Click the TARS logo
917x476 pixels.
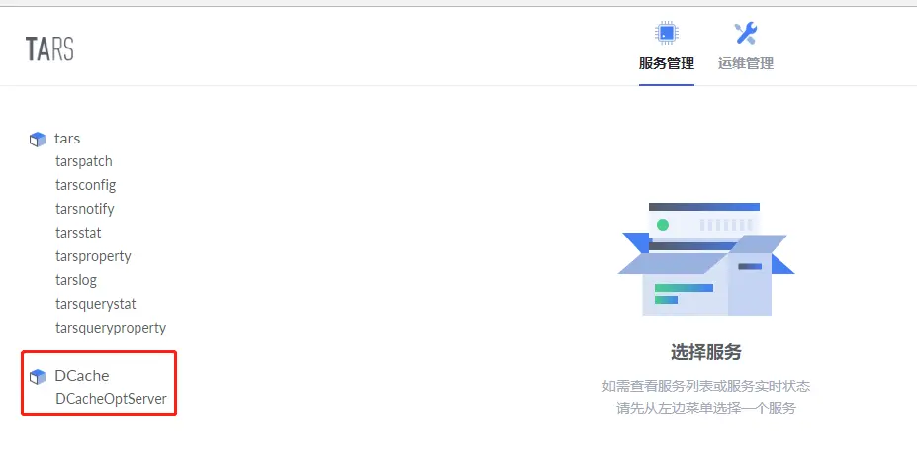49,49
